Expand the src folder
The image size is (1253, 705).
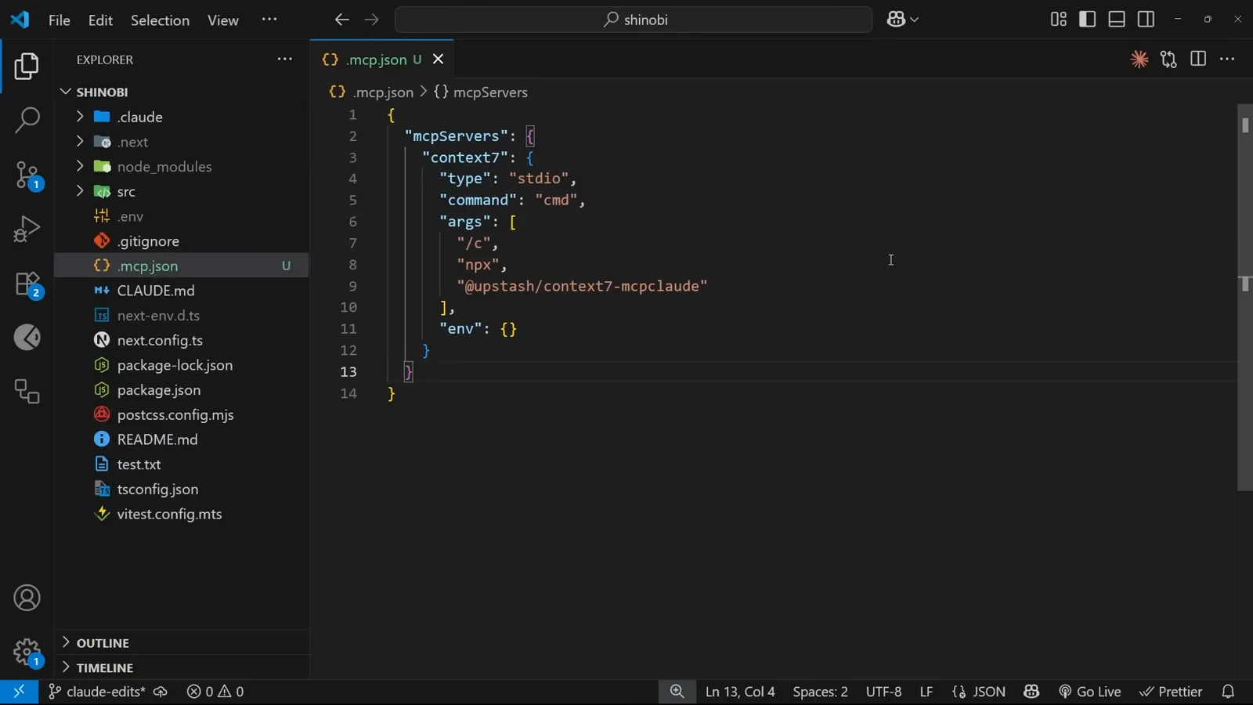coord(182,191)
